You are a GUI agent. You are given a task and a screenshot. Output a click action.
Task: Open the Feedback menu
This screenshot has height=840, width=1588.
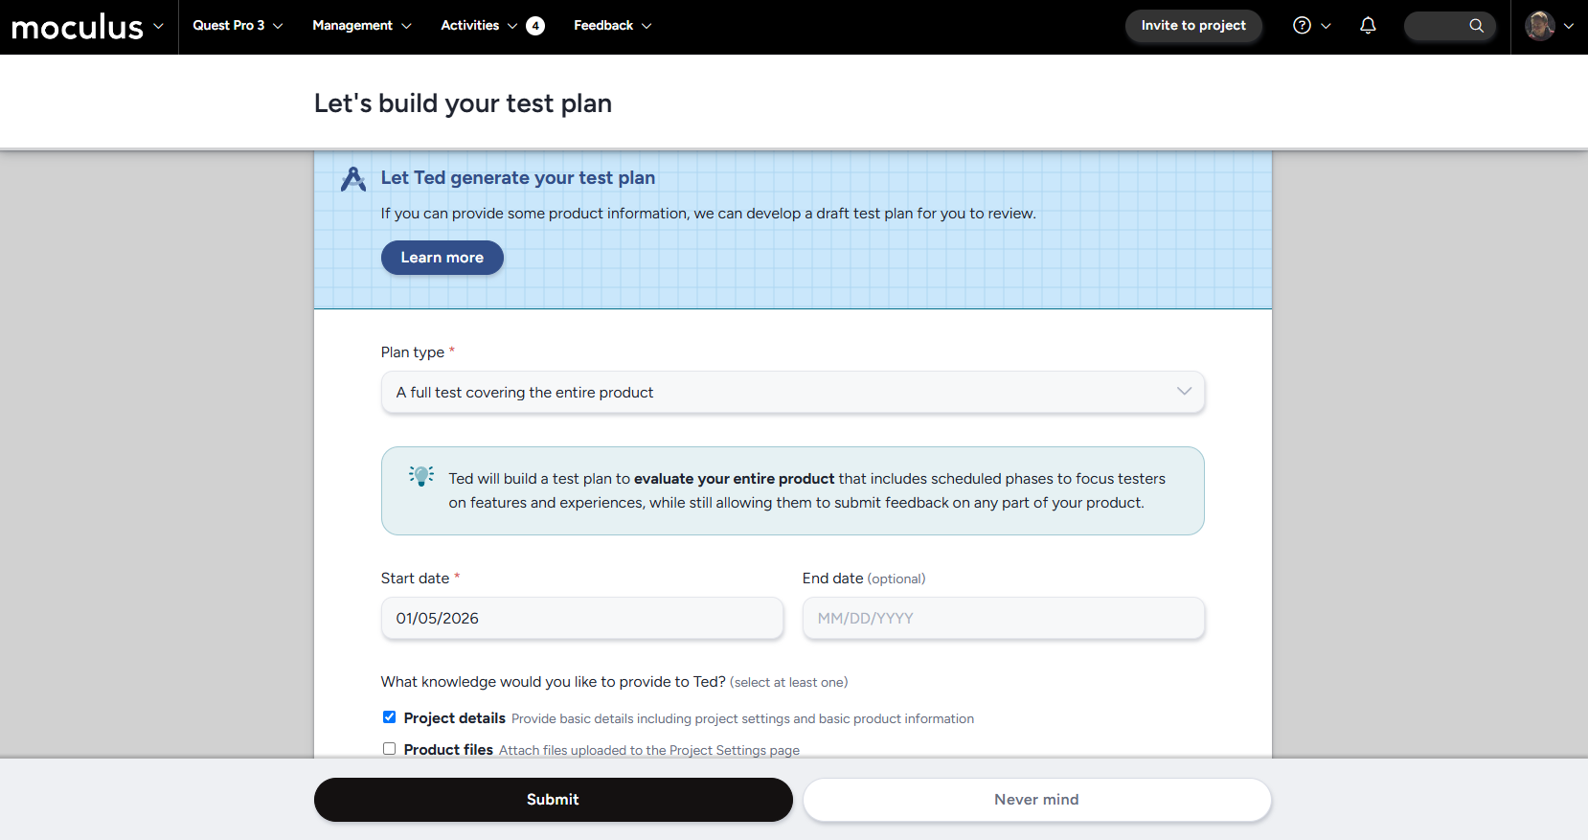pos(612,26)
